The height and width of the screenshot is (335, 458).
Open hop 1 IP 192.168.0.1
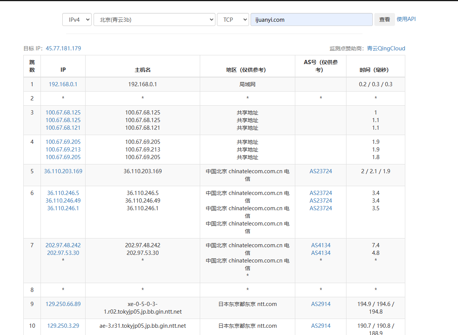pyautogui.click(x=63, y=84)
